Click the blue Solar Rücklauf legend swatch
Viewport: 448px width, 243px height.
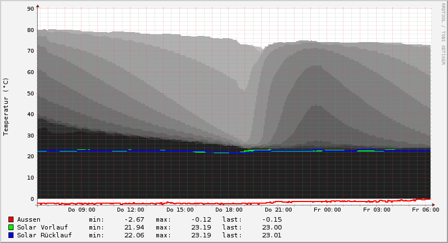coord(11,235)
